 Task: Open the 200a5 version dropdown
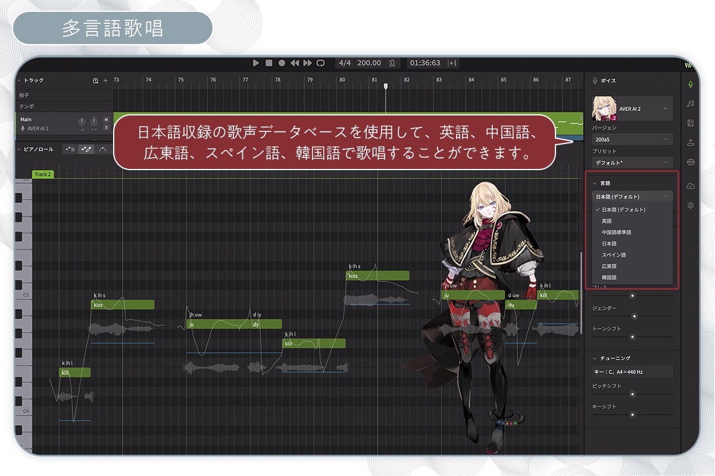coord(632,139)
